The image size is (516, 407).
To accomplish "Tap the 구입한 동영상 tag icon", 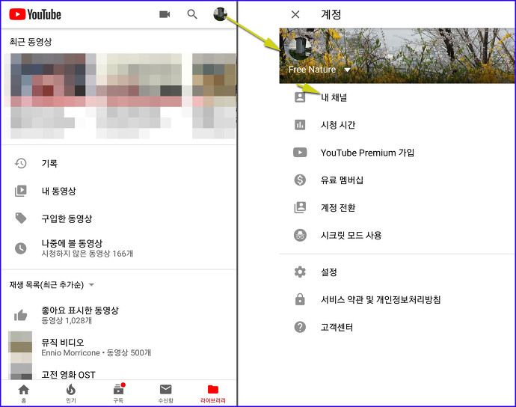I will pos(21,218).
